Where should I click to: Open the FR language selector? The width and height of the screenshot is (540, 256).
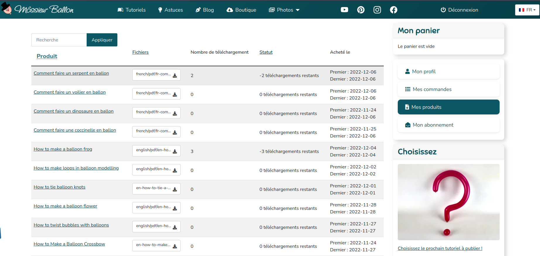pyautogui.click(x=527, y=10)
